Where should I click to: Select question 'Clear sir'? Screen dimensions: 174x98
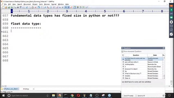[128, 78]
